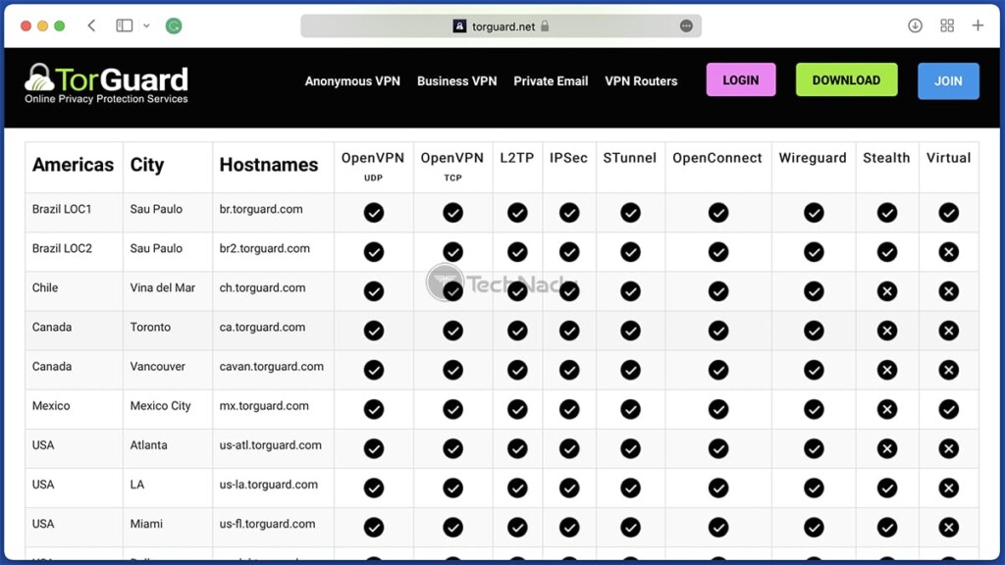Image resolution: width=1005 pixels, height=565 pixels.
Task: Click Virtual checkmark in the Brazil LOC1 row
Action: [x=949, y=213]
